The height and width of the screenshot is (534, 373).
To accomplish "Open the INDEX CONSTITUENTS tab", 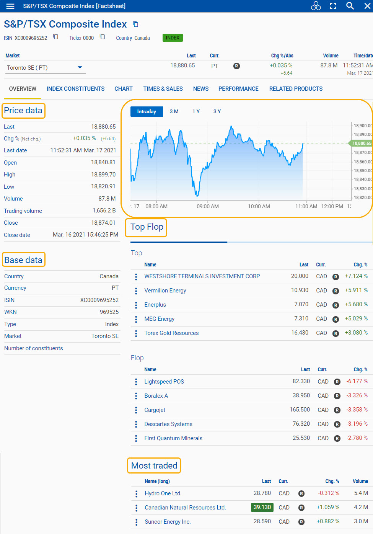I will tap(75, 88).
